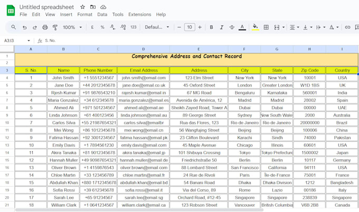Open the font family dropdown
This screenshot has height=212, width=359.
coord(157,27)
